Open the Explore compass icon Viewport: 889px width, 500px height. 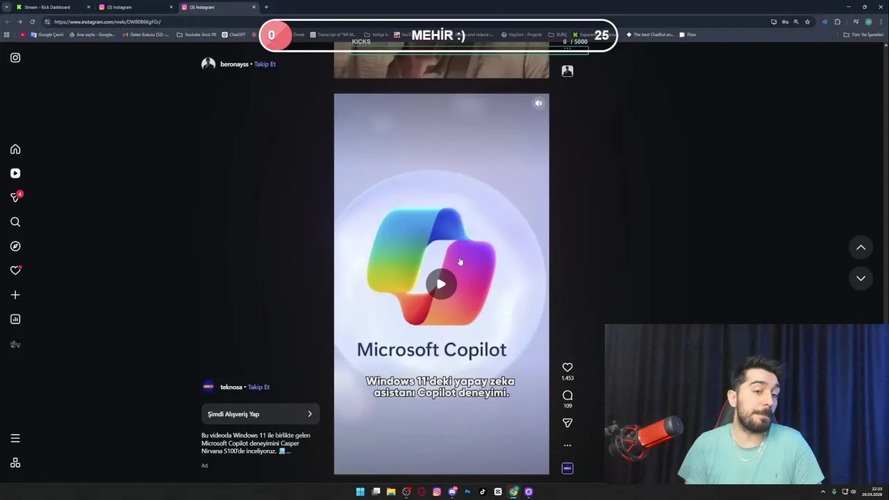coord(15,247)
